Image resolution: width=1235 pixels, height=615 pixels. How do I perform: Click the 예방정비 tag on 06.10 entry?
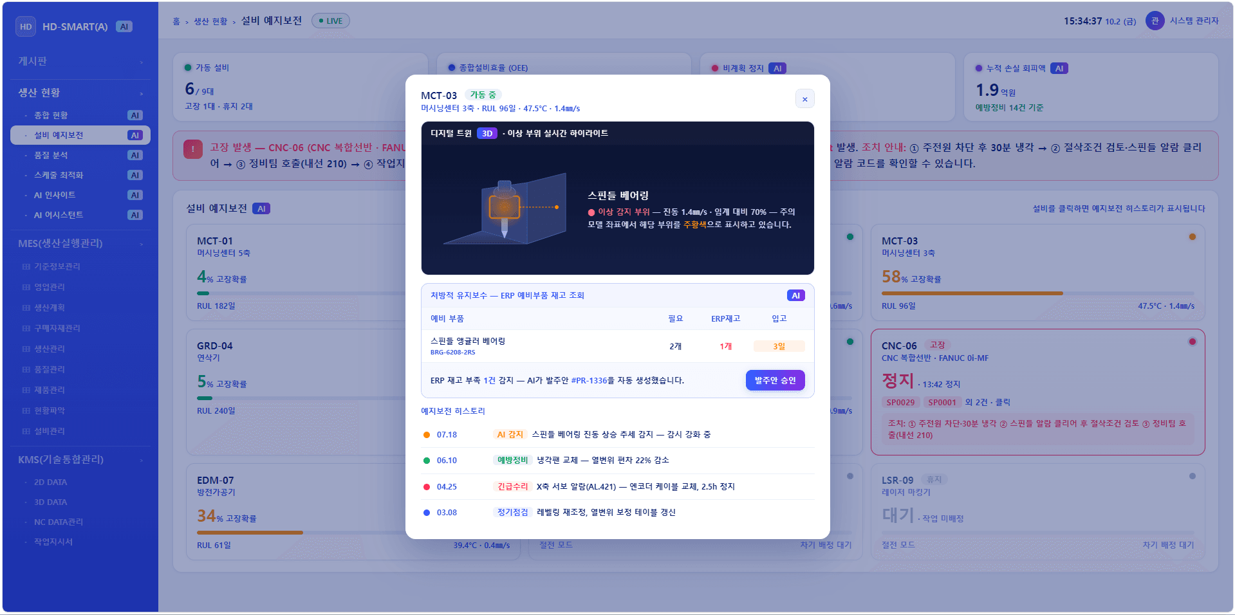coord(513,461)
